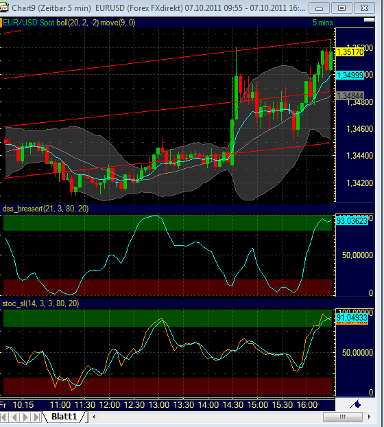The height and width of the screenshot is (427, 384).
Task: Click the blue pin icon beside time axis
Action: click(x=355, y=404)
